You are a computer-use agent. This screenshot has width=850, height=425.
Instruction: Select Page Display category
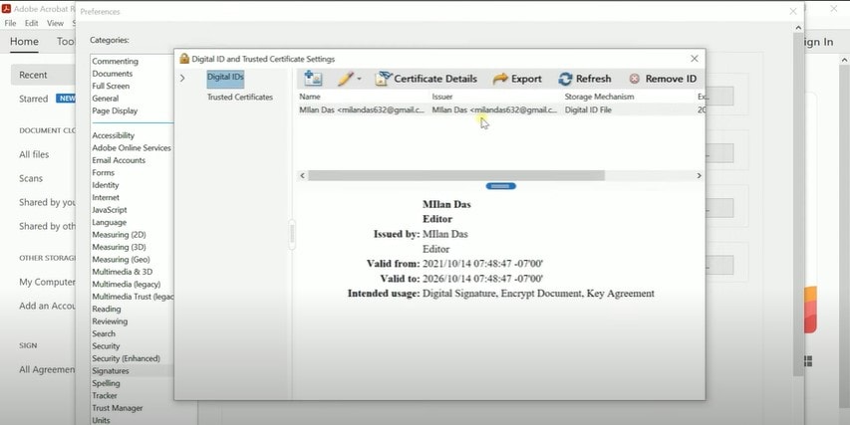(115, 111)
